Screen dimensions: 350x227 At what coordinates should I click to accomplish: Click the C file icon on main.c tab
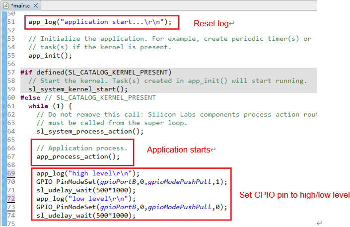[5, 5]
